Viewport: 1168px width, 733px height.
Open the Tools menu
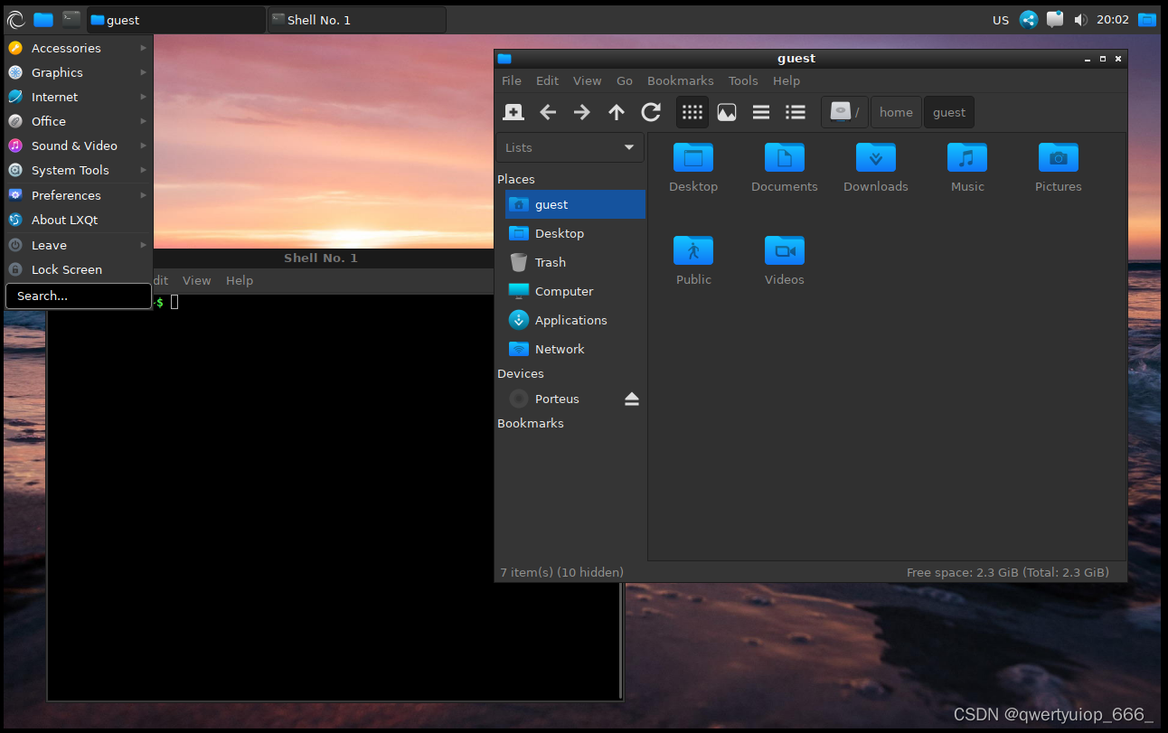pyautogui.click(x=743, y=80)
